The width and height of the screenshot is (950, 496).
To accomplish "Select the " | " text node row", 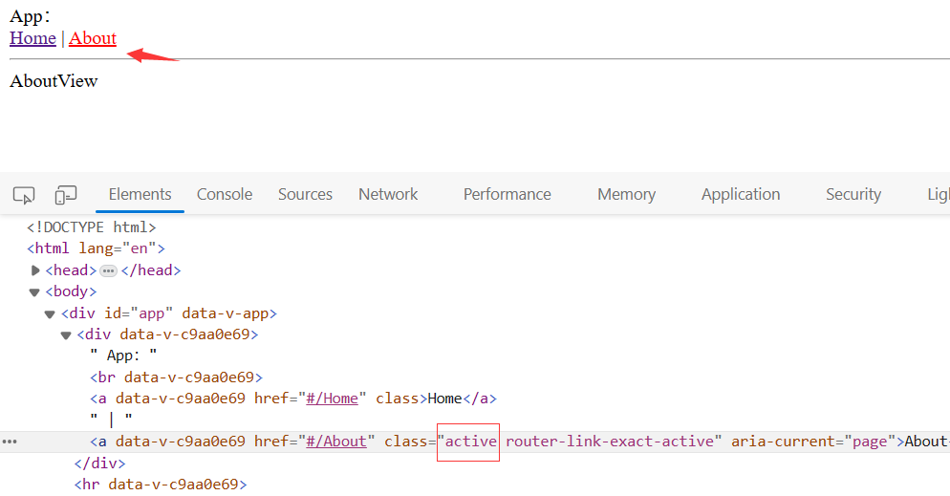I will pyautogui.click(x=111, y=420).
